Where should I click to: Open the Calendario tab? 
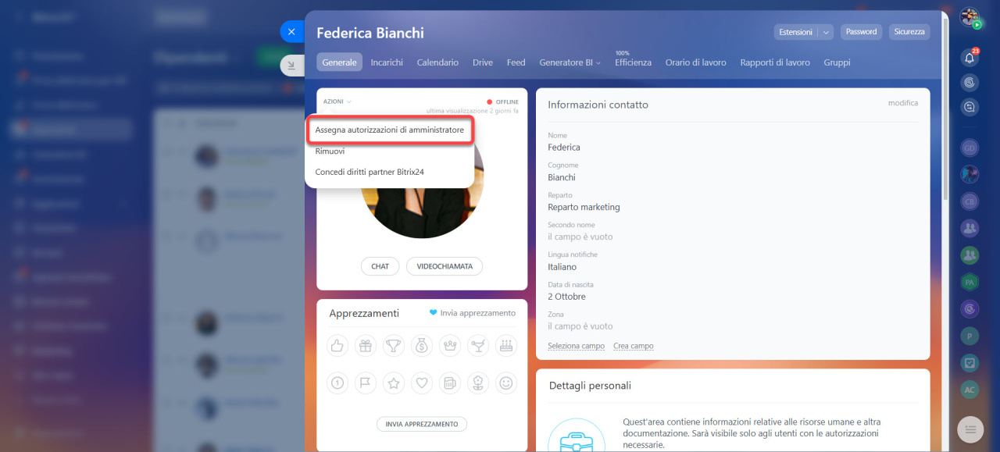(x=437, y=62)
